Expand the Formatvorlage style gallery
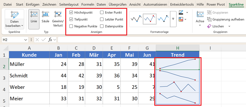This screenshot has width=246, height=107. pyautogui.click(x=173, y=19)
